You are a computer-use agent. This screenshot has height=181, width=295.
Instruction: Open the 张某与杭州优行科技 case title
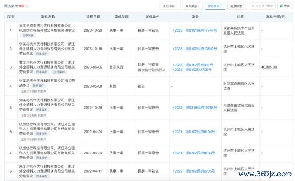47,83
